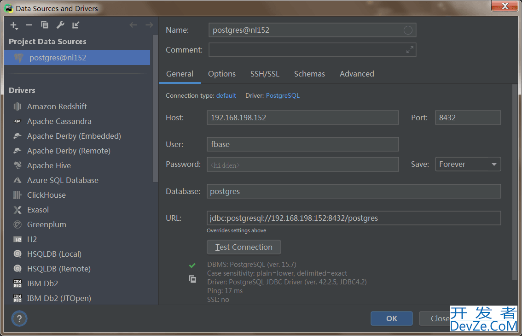
Task: Switch to the General tab
Action: tap(180, 74)
